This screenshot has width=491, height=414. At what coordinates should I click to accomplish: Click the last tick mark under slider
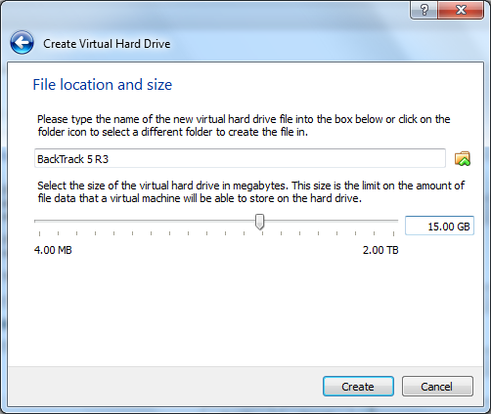click(x=393, y=233)
